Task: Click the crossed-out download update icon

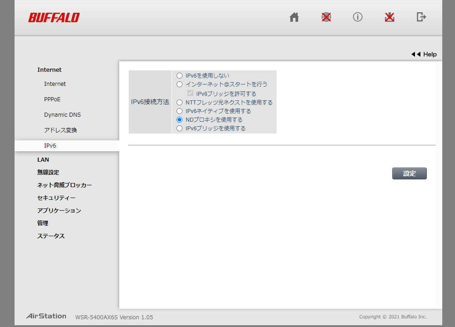Action: pos(389,17)
